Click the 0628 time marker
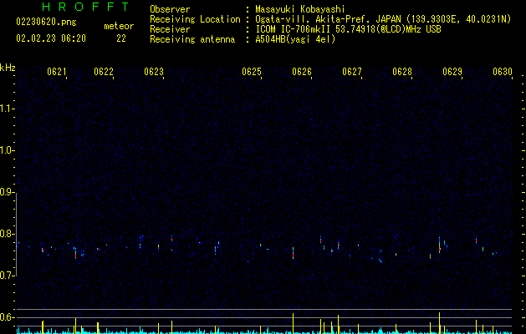 (402, 72)
